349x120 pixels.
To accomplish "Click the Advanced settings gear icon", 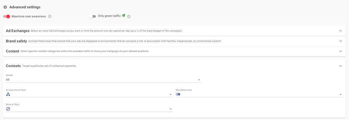I will point(5,7).
